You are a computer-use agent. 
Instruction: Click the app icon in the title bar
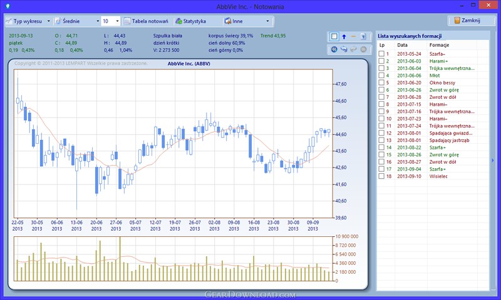tap(8, 6)
